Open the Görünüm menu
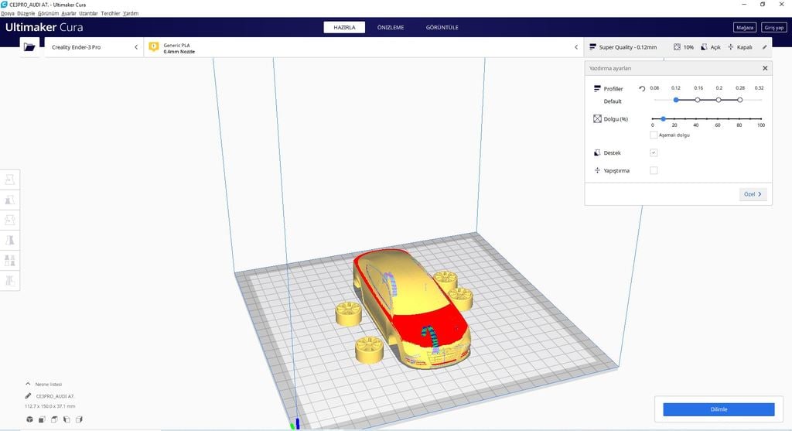Viewport: 792px width, 431px height. [48, 13]
